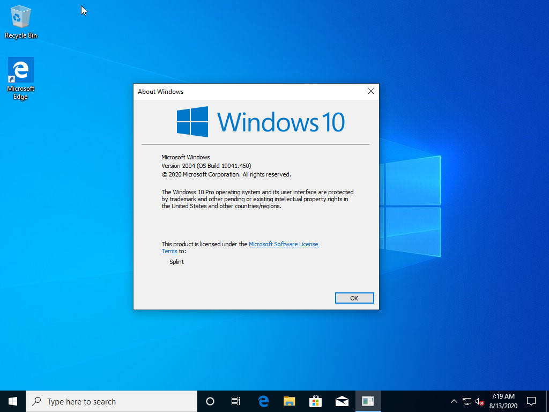Open the Action Center notifications icon
The height and width of the screenshot is (412, 549).
(x=531, y=401)
